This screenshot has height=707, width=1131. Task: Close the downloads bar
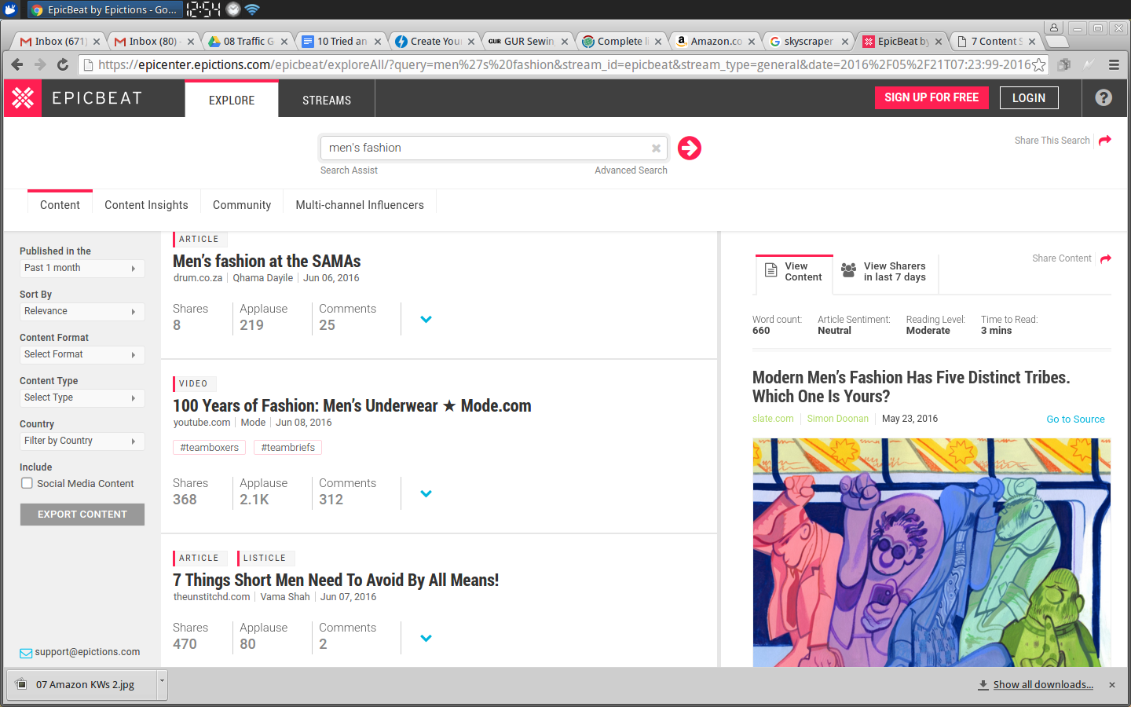[x=1112, y=685]
